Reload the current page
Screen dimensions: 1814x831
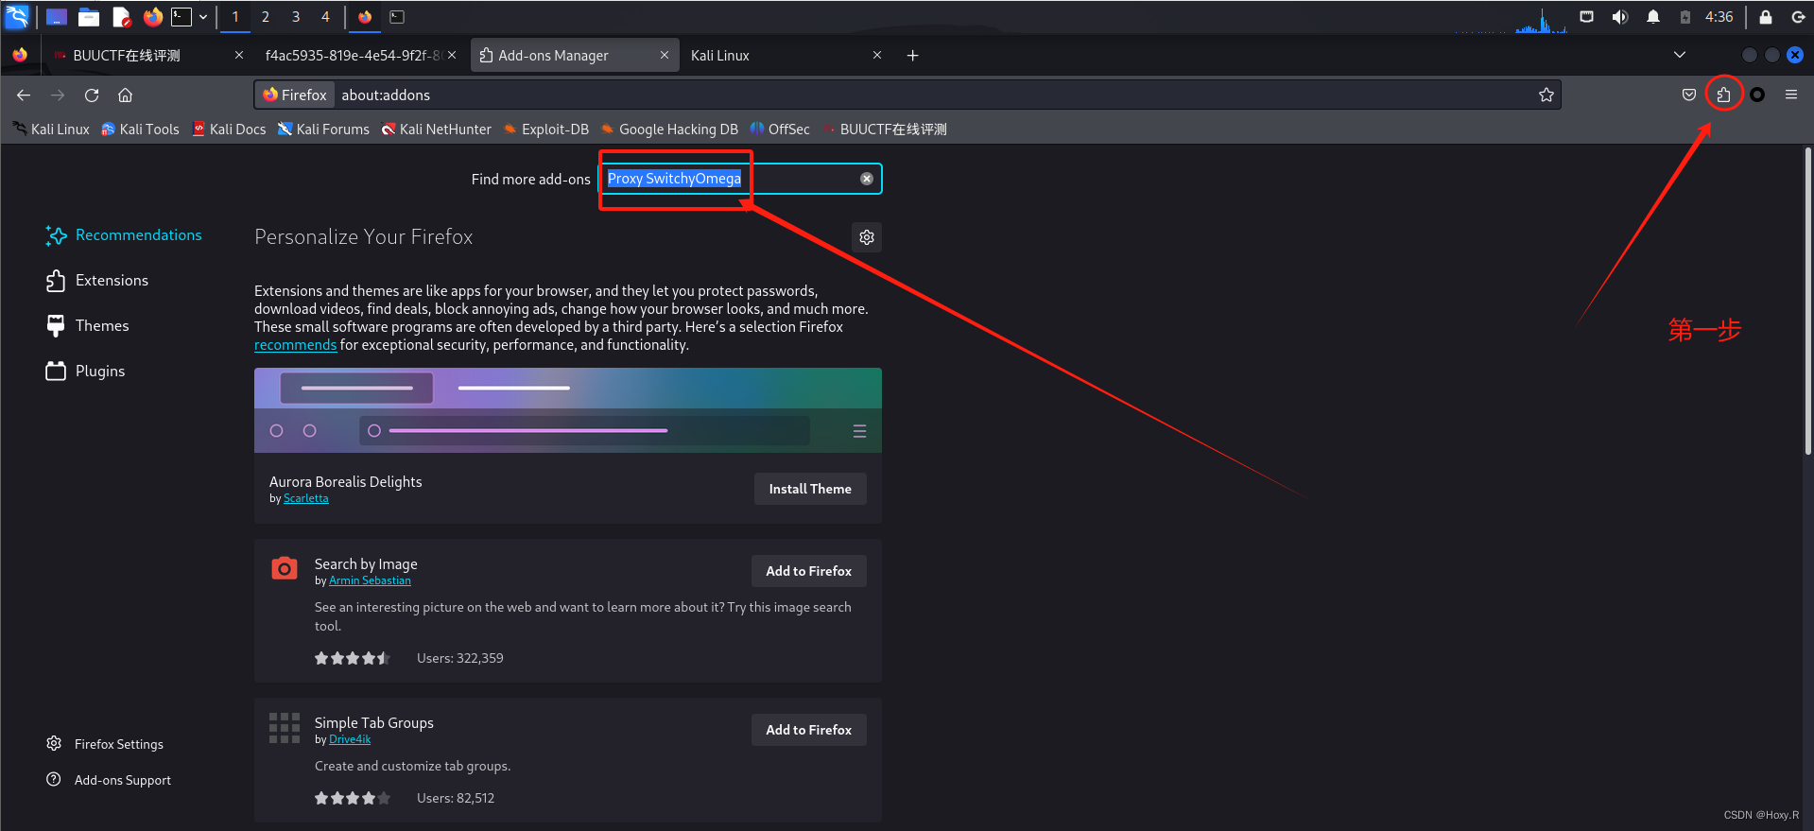point(92,95)
